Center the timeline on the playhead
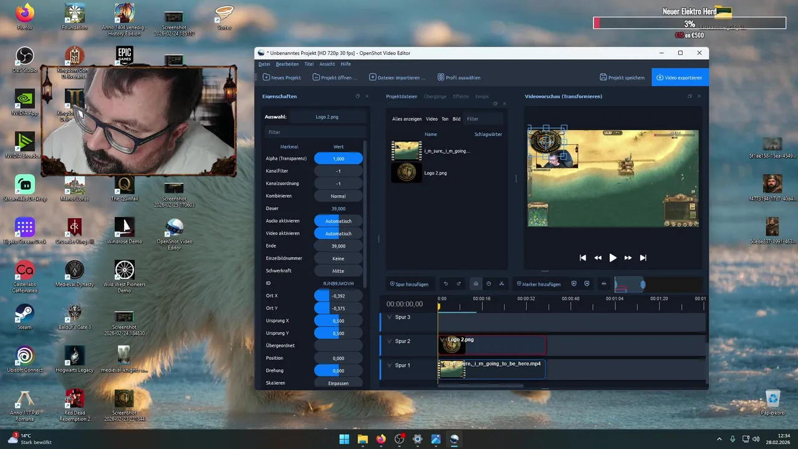 (603, 284)
